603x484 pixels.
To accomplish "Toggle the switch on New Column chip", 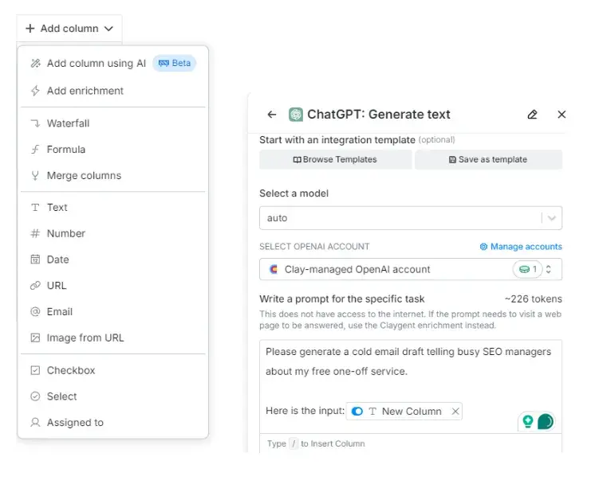I will click(357, 412).
